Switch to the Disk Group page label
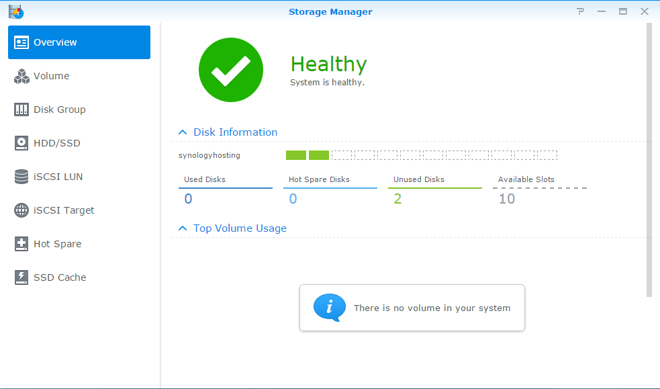The width and height of the screenshot is (660, 389). pyautogui.click(x=59, y=110)
